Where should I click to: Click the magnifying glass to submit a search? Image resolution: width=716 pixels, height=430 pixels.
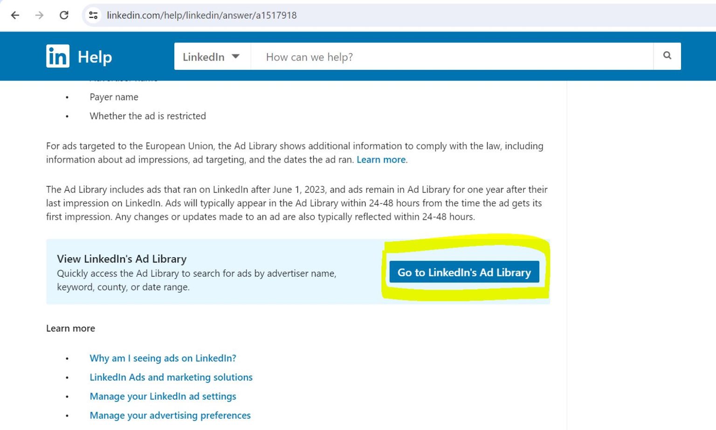[667, 56]
